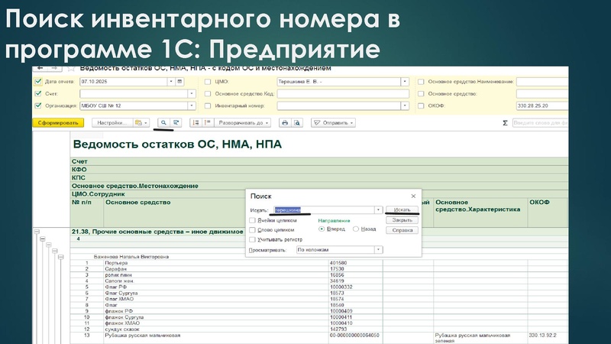The height and width of the screenshot is (344, 611).
Task: Click the Сформировать button
Action: [58, 122]
